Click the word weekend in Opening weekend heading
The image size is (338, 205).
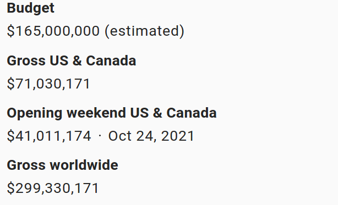96,113
